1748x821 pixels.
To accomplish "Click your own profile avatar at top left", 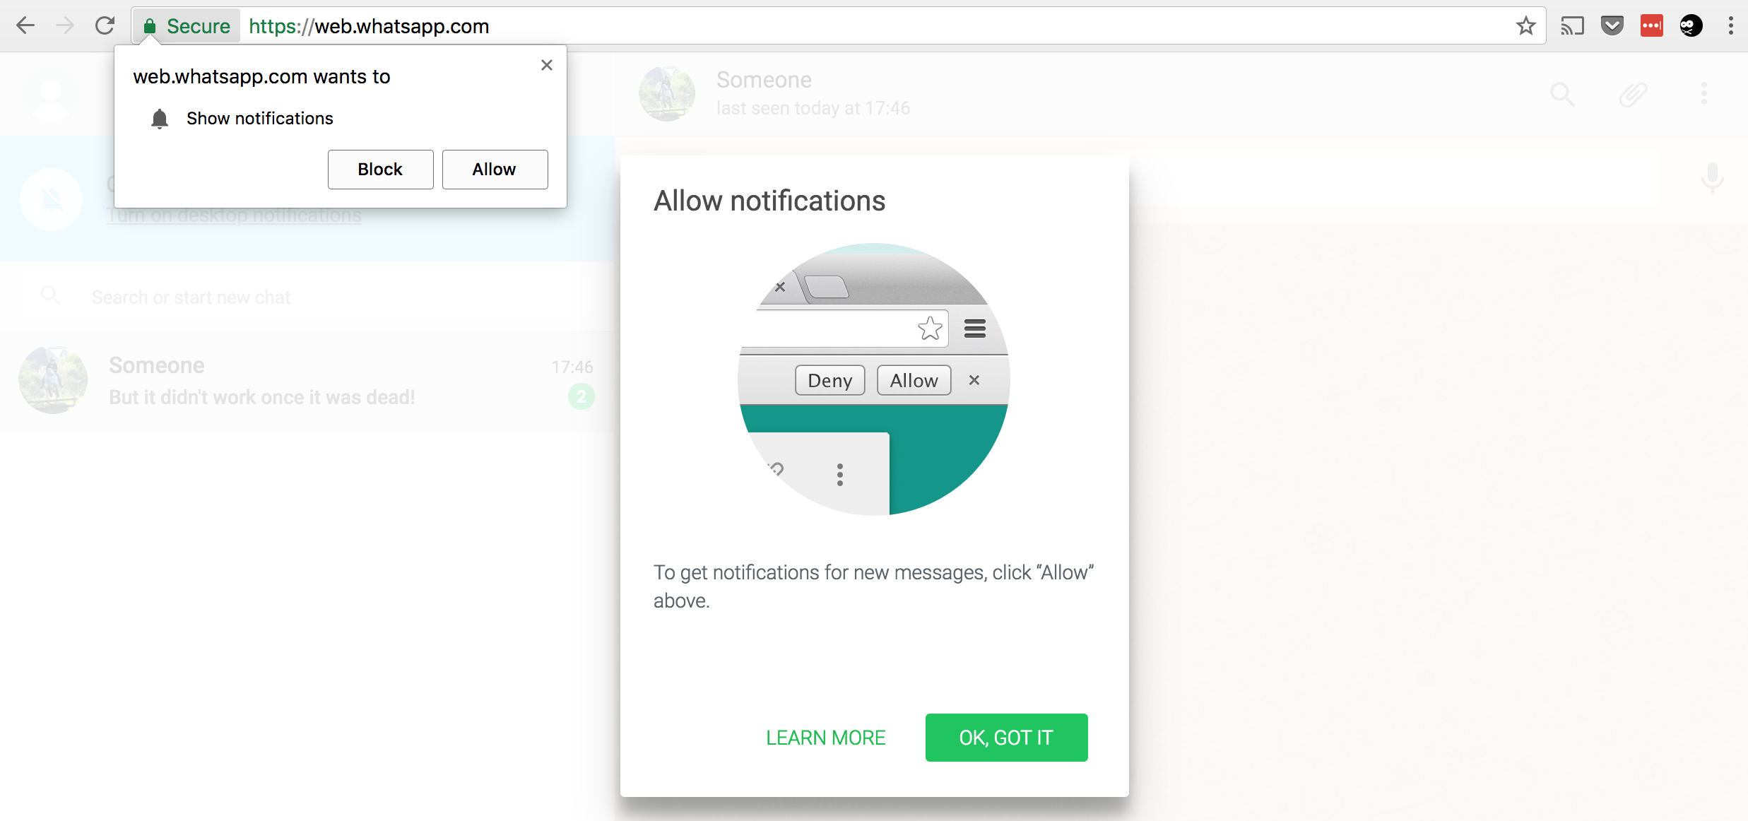I will (x=51, y=94).
